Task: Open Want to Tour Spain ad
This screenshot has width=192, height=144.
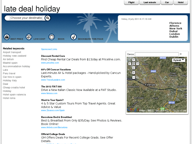Action: pos(52,100)
